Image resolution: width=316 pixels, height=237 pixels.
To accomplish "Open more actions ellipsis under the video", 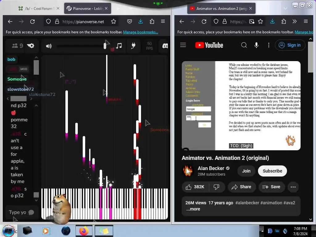I will (x=293, y=187).
